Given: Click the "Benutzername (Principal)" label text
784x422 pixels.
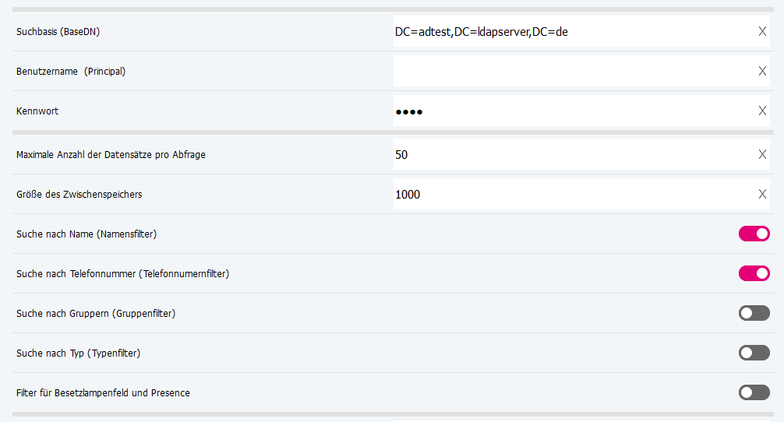Looking at the screenshot, I should [x=71, y=72].
